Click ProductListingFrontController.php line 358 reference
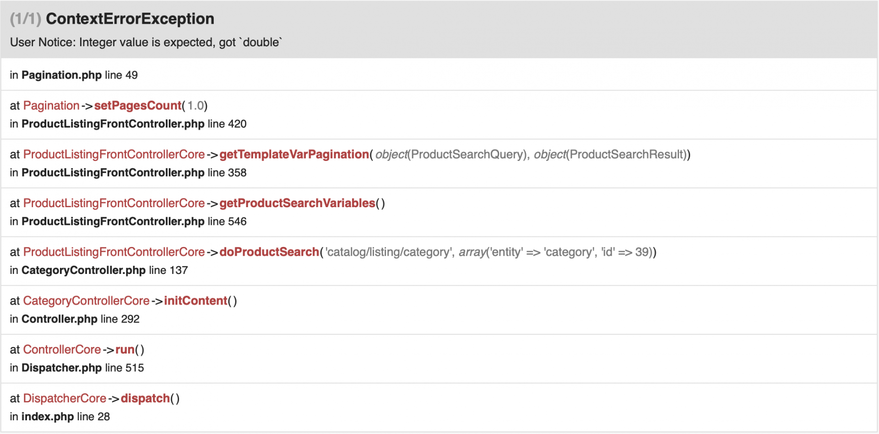This screenshot has width=879, height=434. tap(113, 173)
